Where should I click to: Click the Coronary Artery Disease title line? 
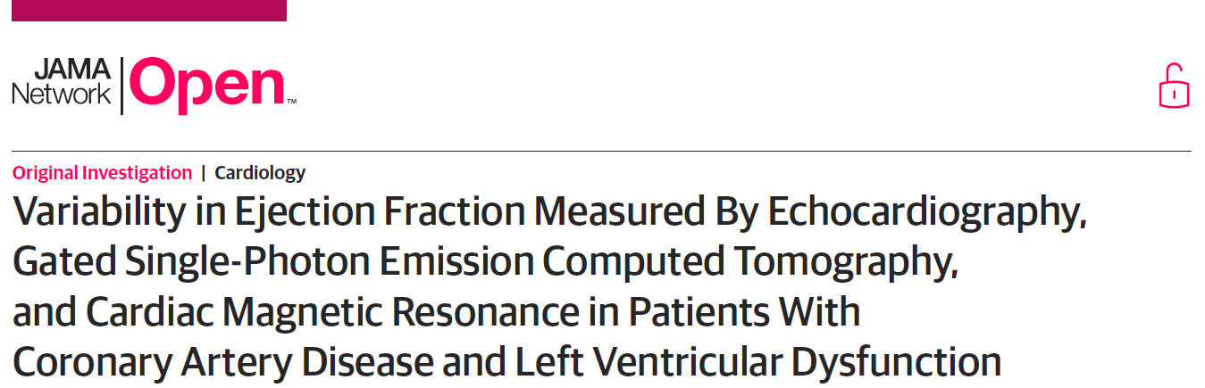click(506, 363)
